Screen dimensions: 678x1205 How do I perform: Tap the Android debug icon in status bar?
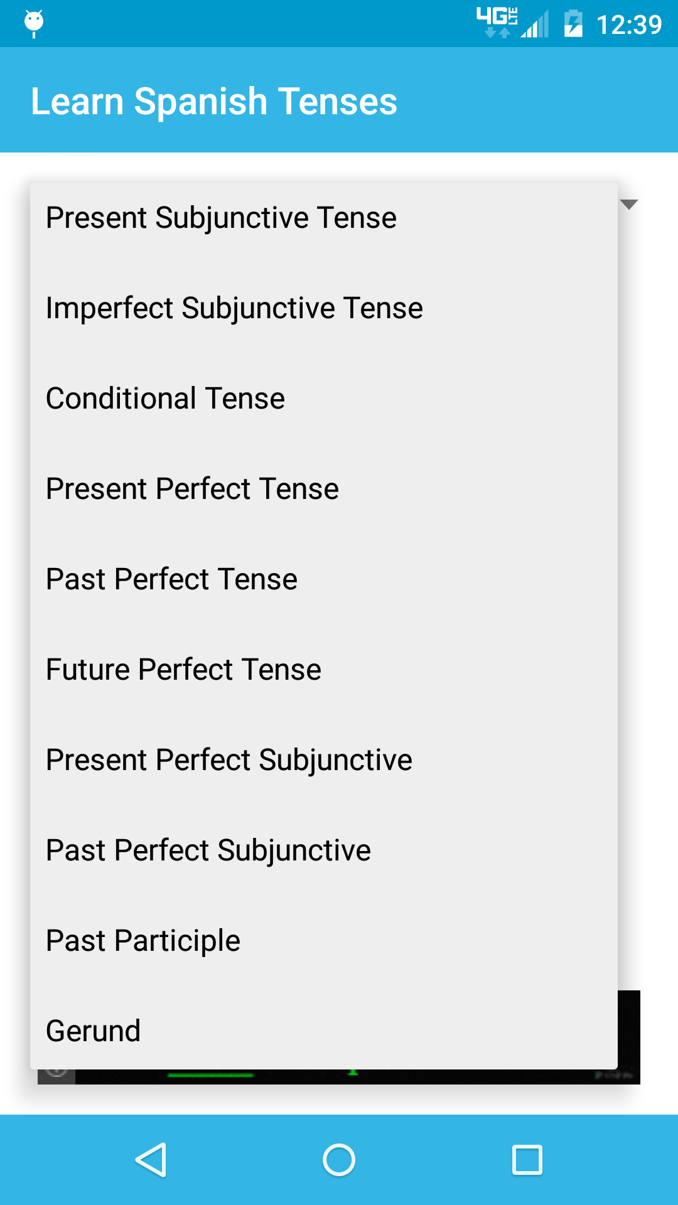click(x=34, y=23)
